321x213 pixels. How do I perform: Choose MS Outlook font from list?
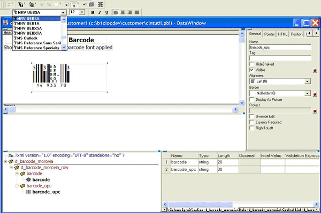pyautogui.click(x=36, y=38)
